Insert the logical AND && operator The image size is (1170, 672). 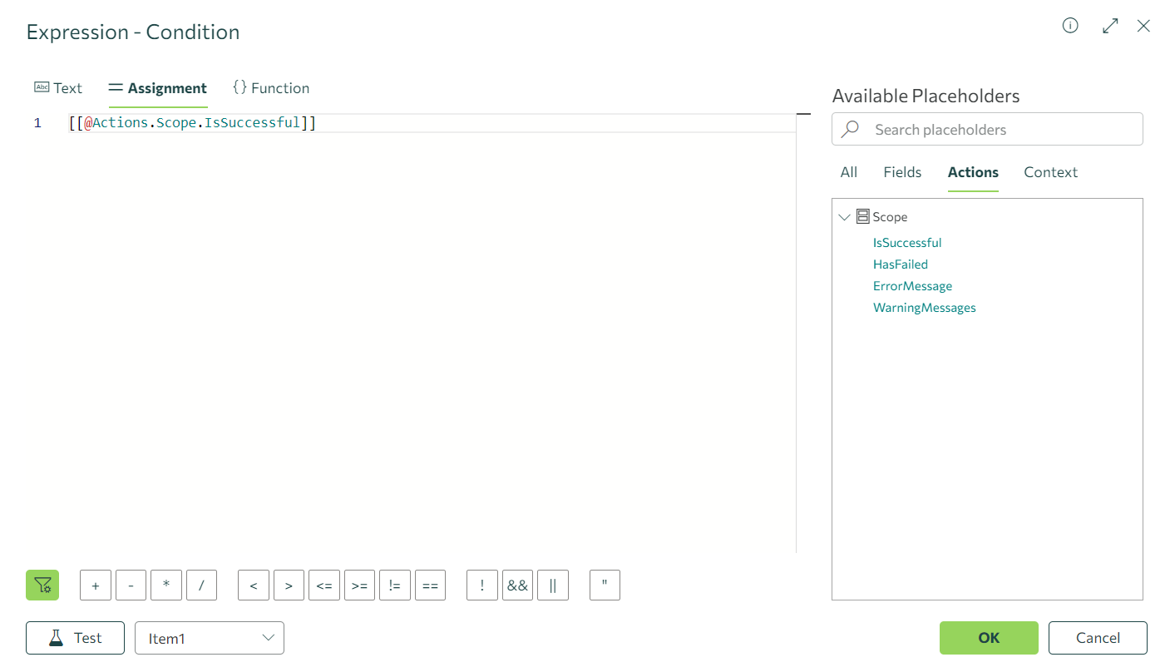point(517,586)
